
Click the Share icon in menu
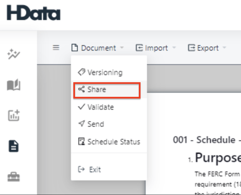coord(81,90)
